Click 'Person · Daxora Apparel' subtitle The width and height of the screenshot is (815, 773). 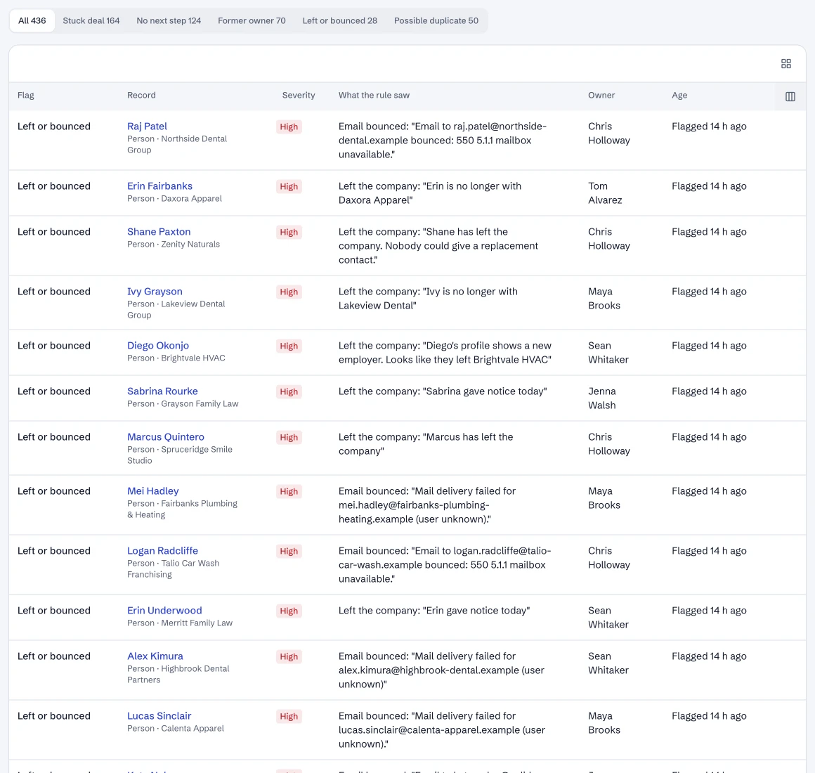coord(174,199)
